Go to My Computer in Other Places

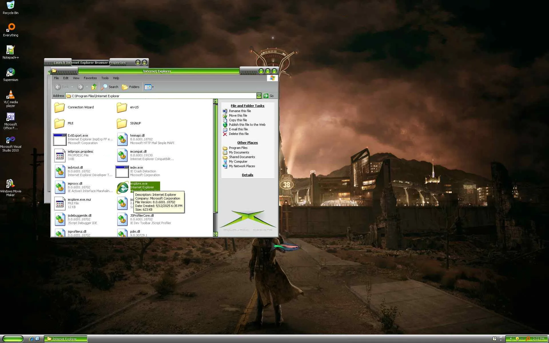pos(238,161)
